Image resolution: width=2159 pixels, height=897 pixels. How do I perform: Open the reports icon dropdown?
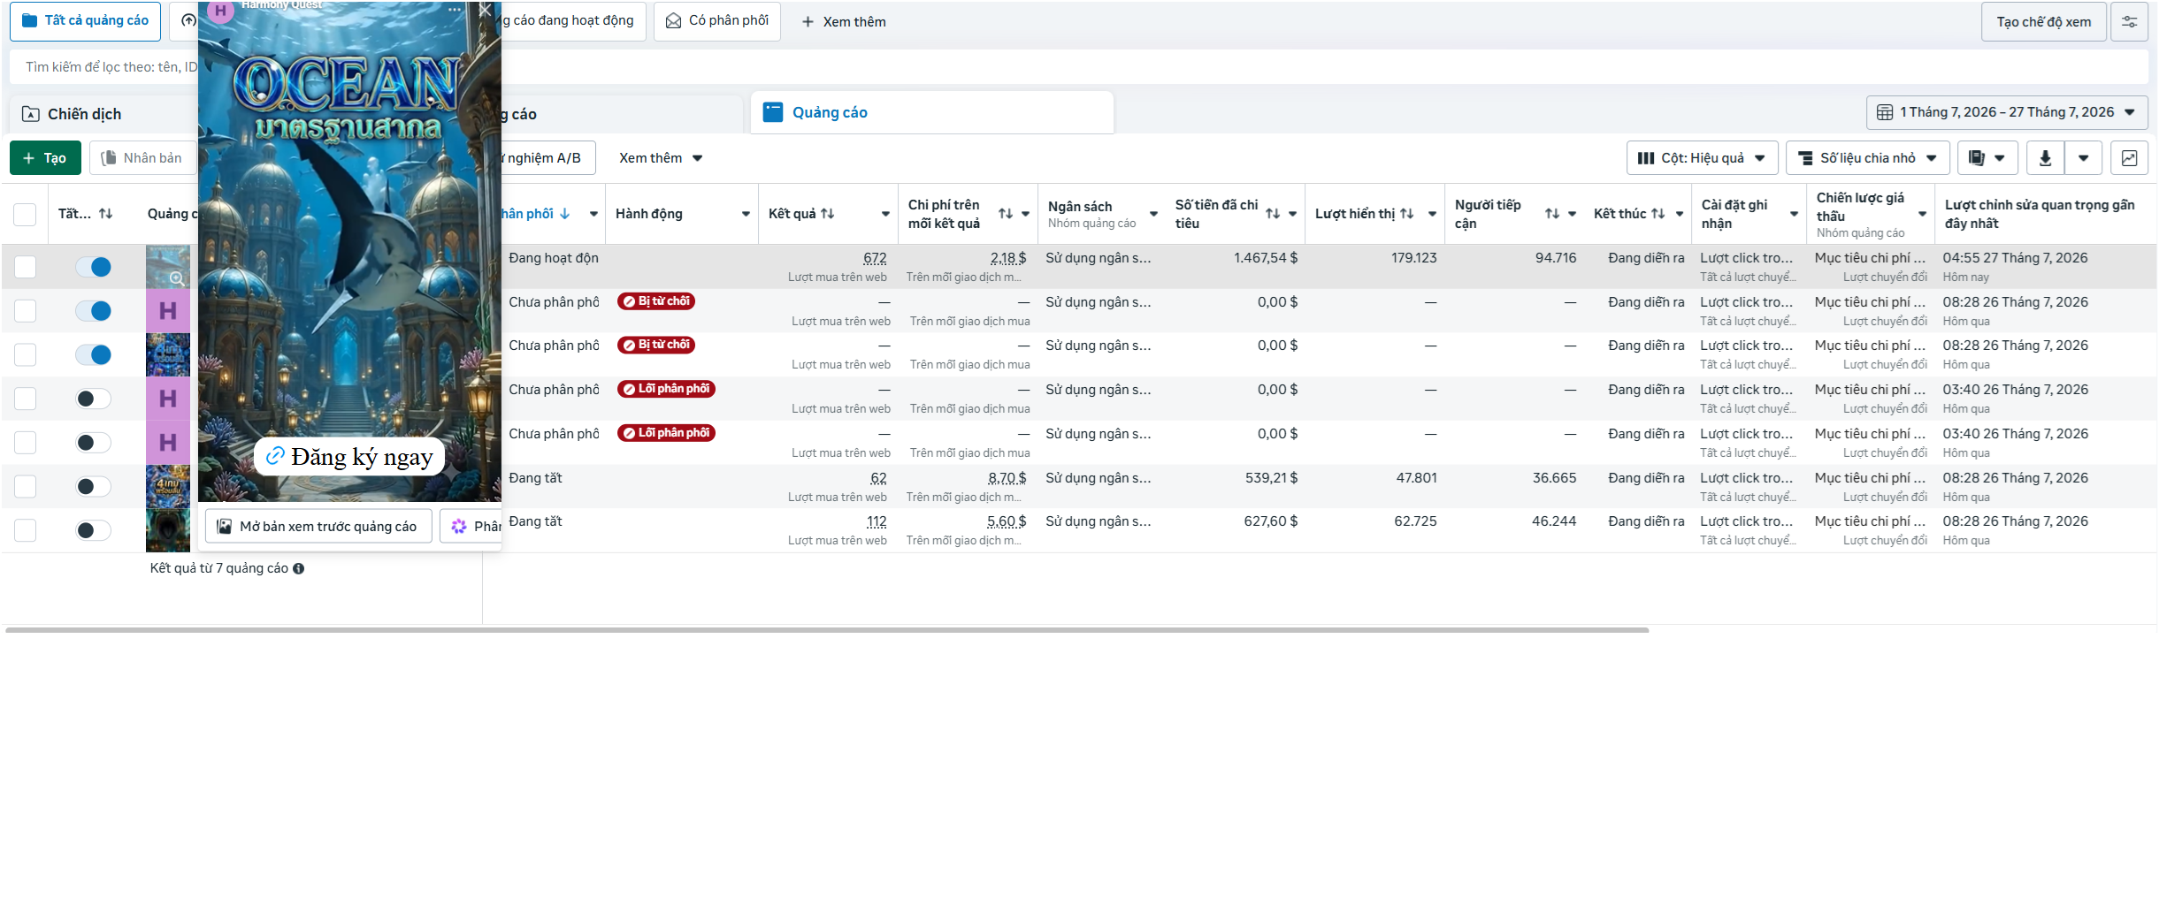pos(1987,158)
